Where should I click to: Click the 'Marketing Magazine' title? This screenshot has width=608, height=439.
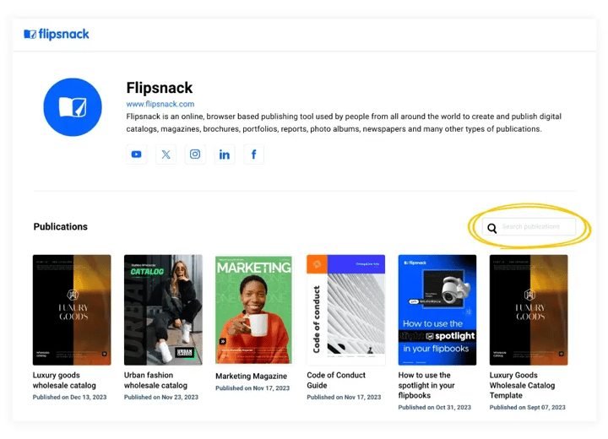tap(252, 376)
